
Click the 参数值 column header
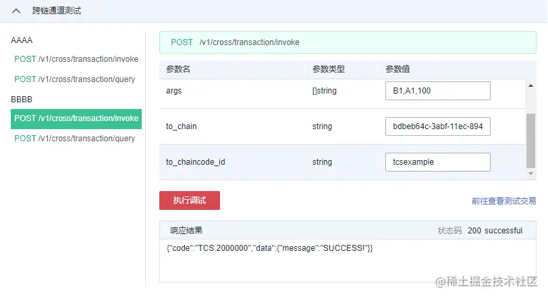tap(398, 69)
